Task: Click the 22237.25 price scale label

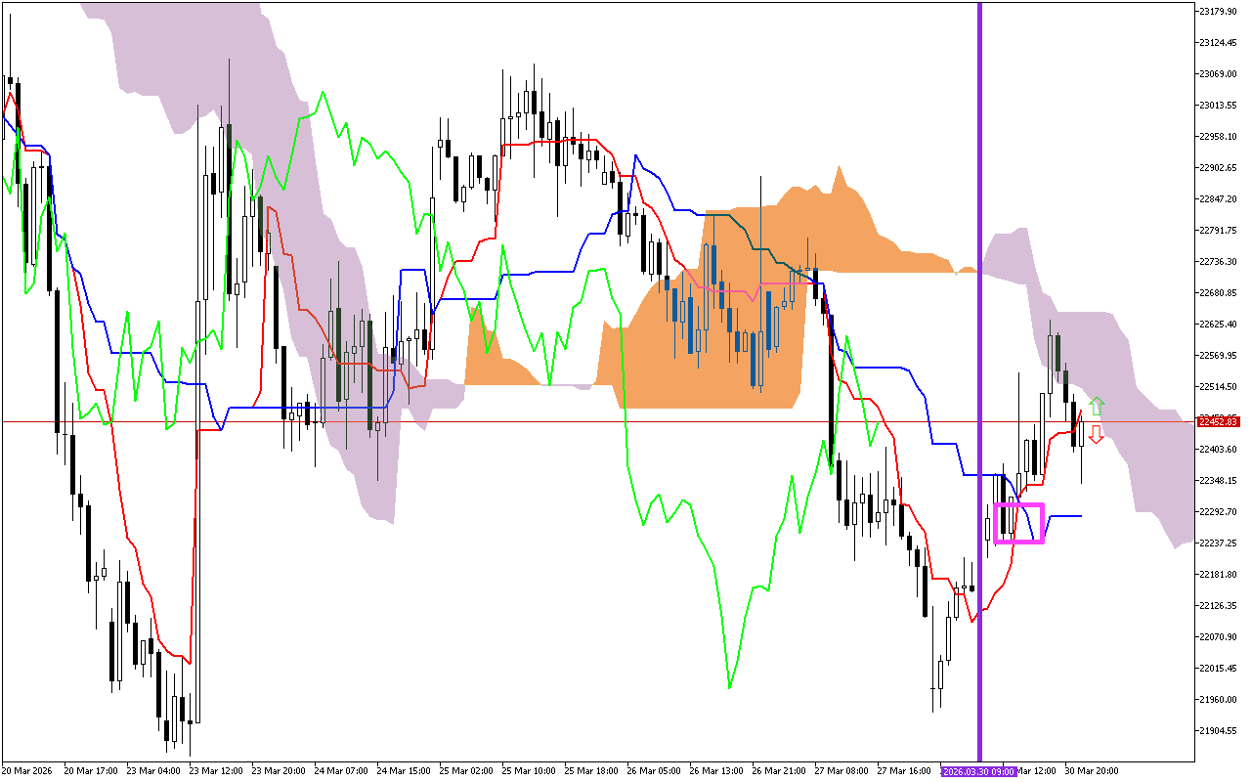Action: (1218, 543)
